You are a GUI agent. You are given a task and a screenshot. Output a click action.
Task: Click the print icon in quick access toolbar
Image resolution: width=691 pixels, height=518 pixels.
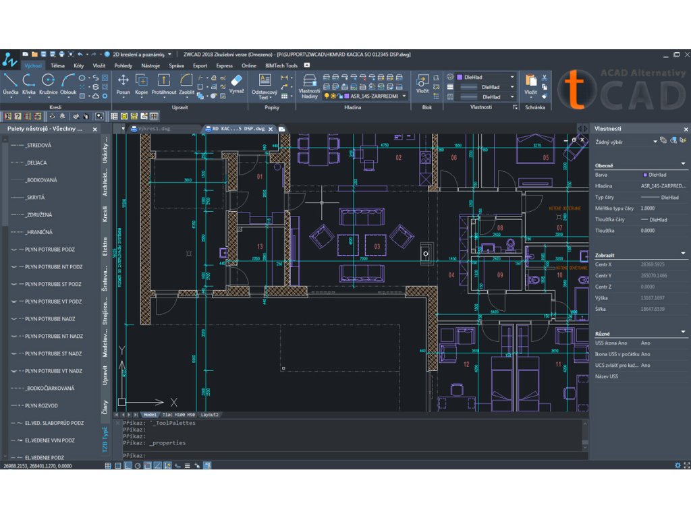(61, 54)
